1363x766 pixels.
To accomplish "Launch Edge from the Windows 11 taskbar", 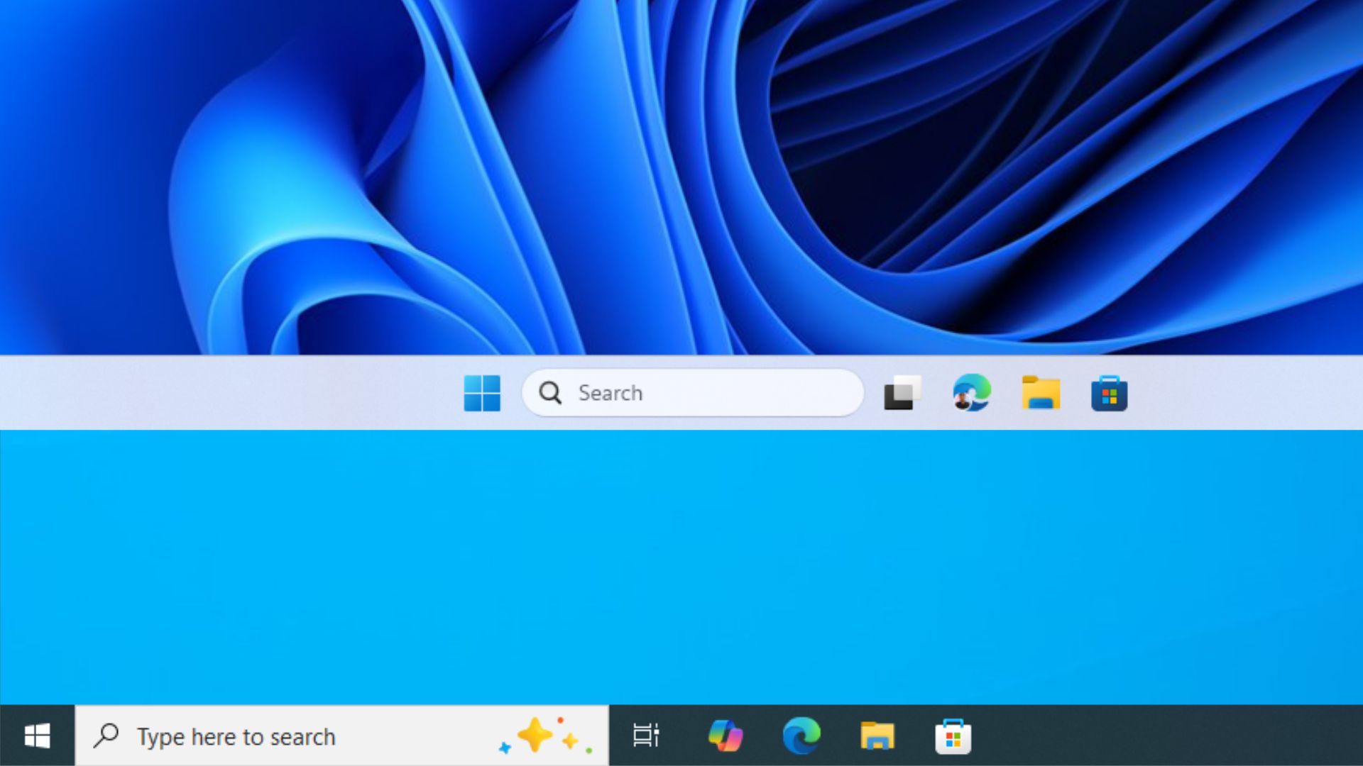I will pyautogui.click(x=972, y=393).
